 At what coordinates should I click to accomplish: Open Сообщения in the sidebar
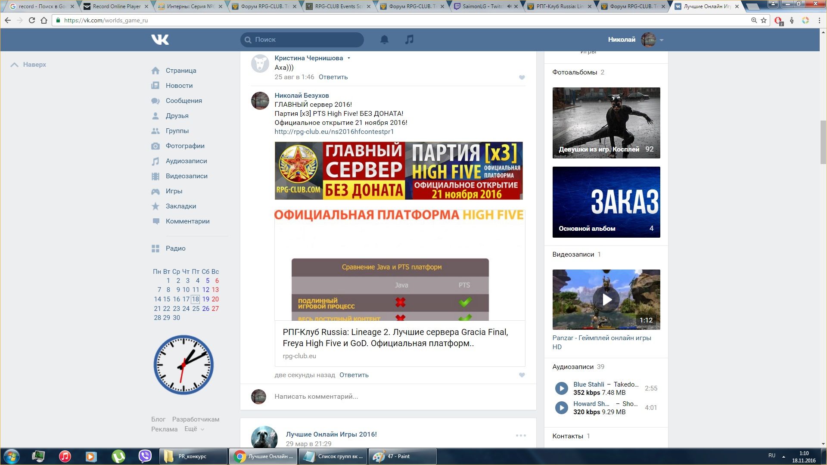pyautogui.click(x=183, y=101)
